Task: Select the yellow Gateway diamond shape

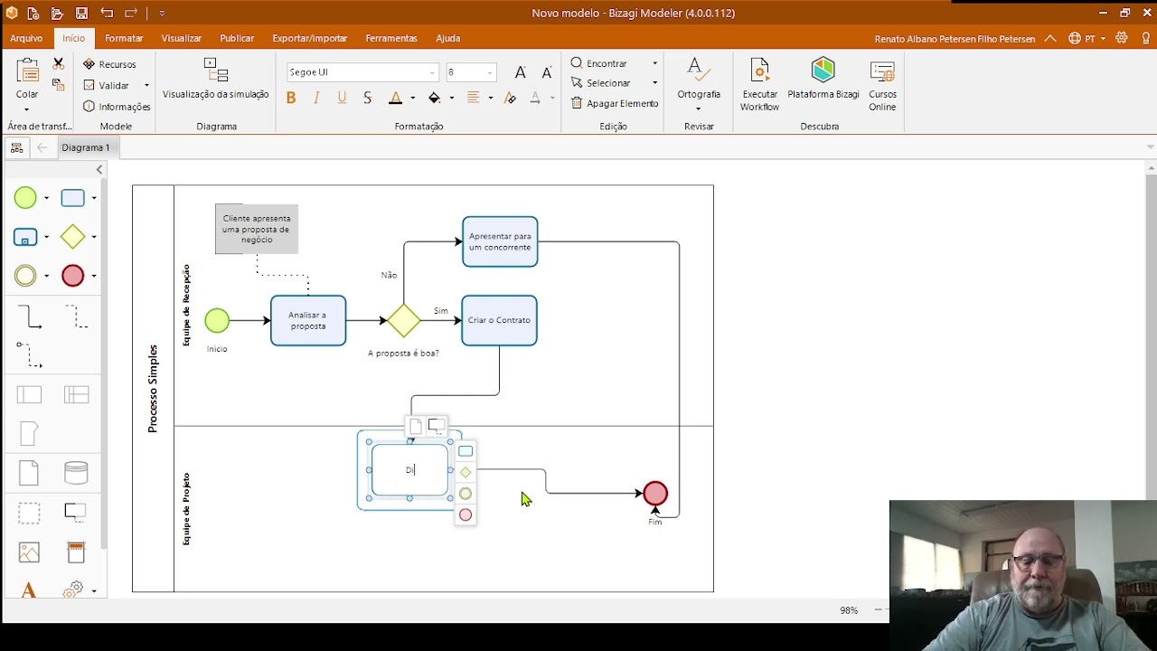Action: pyautogui.click(x=72, y=237)
